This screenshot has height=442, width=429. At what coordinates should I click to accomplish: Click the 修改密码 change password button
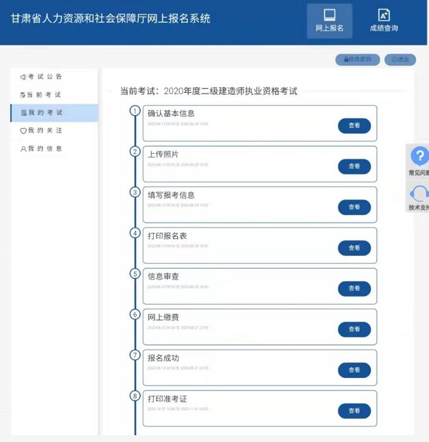(x=357, y=59)
